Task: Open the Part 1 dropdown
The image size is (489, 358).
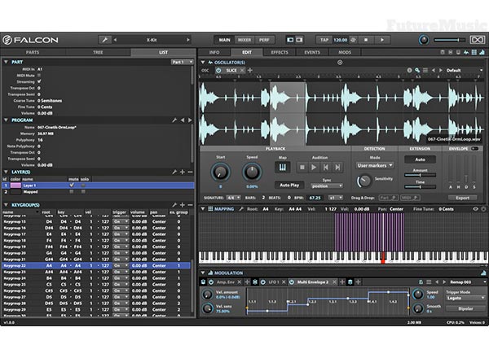Action: click(182, 62)
